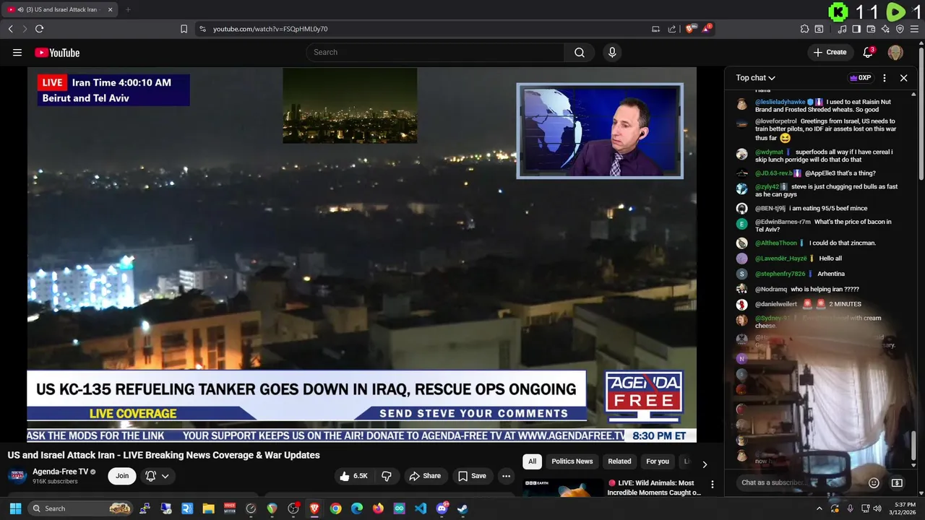This screenshot has height=520, width=925.
Task: Open the media control music-note icon
Action: coord(842,29)
